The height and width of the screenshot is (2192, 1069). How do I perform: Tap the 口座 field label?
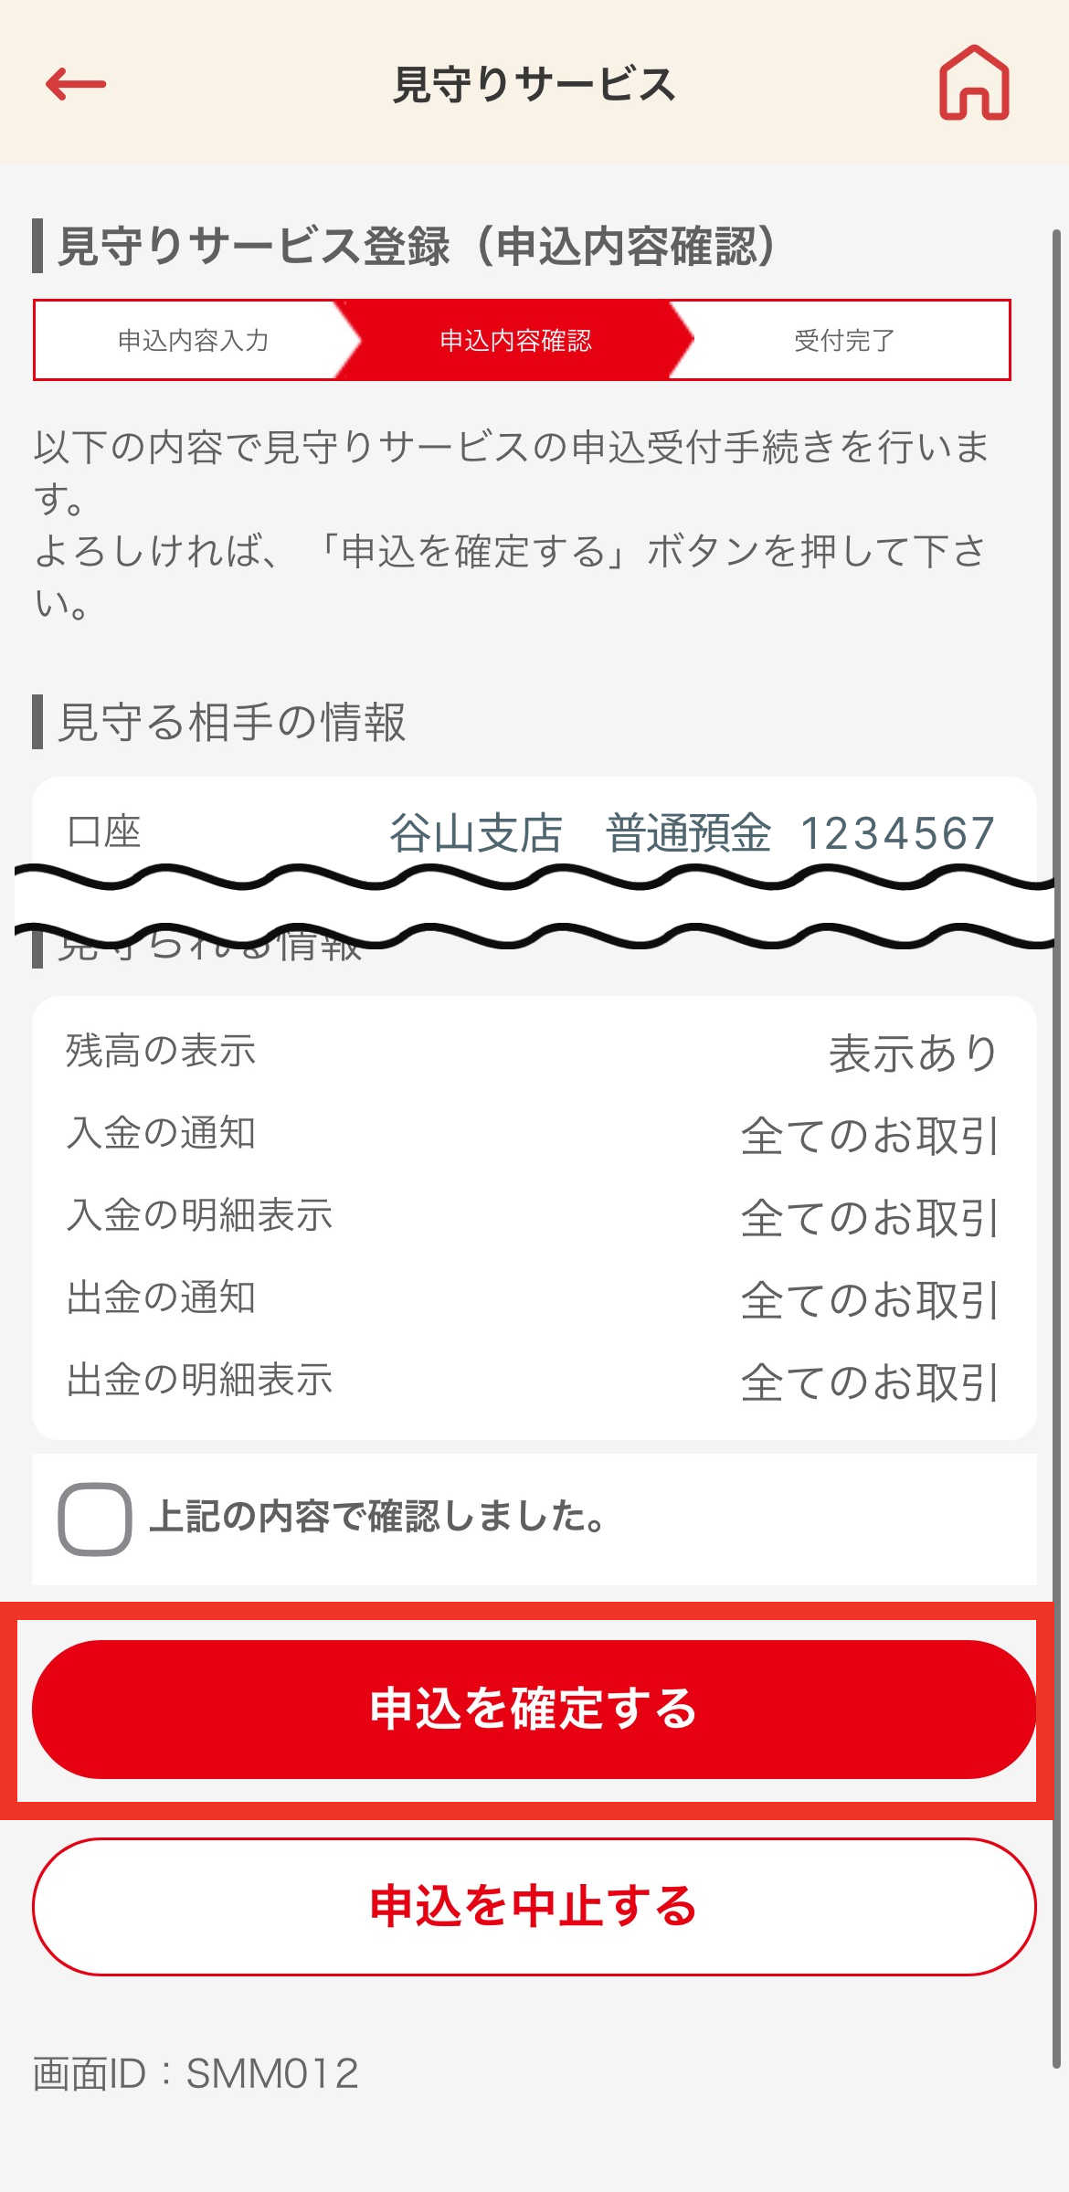(104, 832)
